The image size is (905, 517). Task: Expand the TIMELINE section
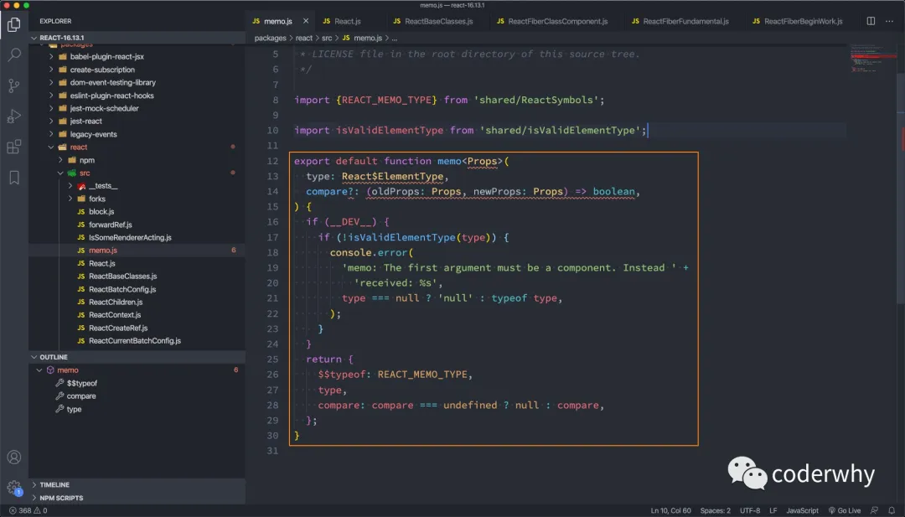pyautogui.click(x=137, y=484)
